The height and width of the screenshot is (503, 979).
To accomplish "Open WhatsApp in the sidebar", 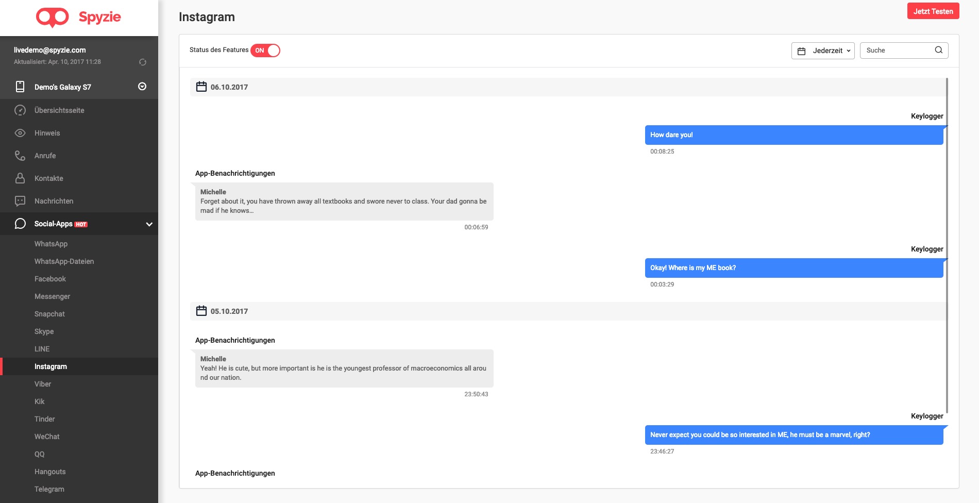I will [51, 244].
